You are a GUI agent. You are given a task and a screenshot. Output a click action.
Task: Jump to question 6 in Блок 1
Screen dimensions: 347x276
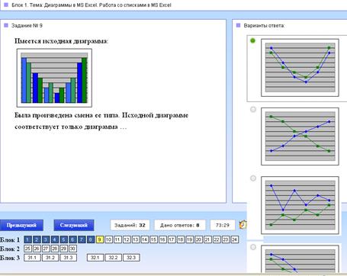[x=72, y=239]
